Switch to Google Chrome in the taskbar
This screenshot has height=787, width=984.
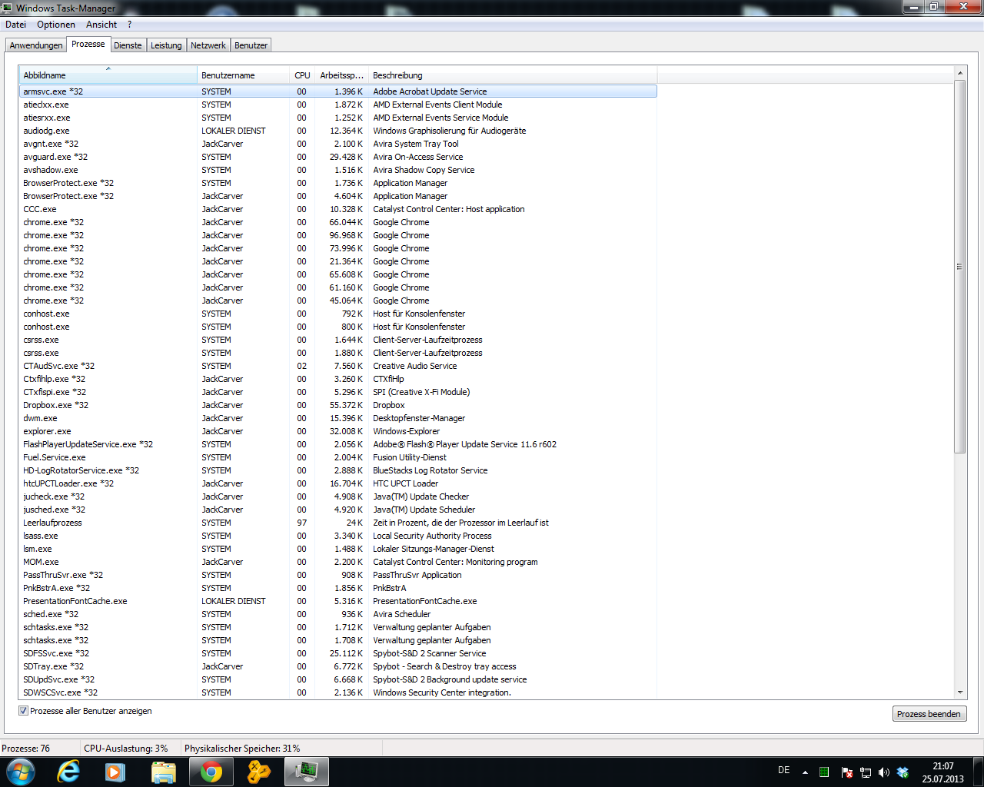(211, 772)
